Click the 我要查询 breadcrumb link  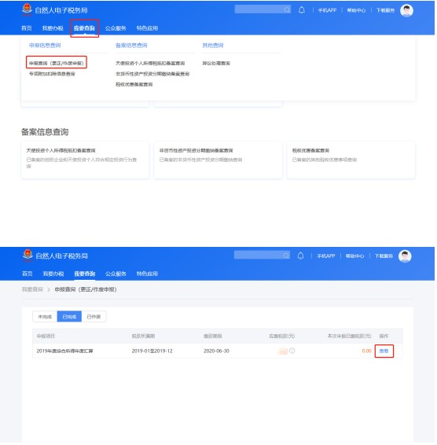click(33, 290)
